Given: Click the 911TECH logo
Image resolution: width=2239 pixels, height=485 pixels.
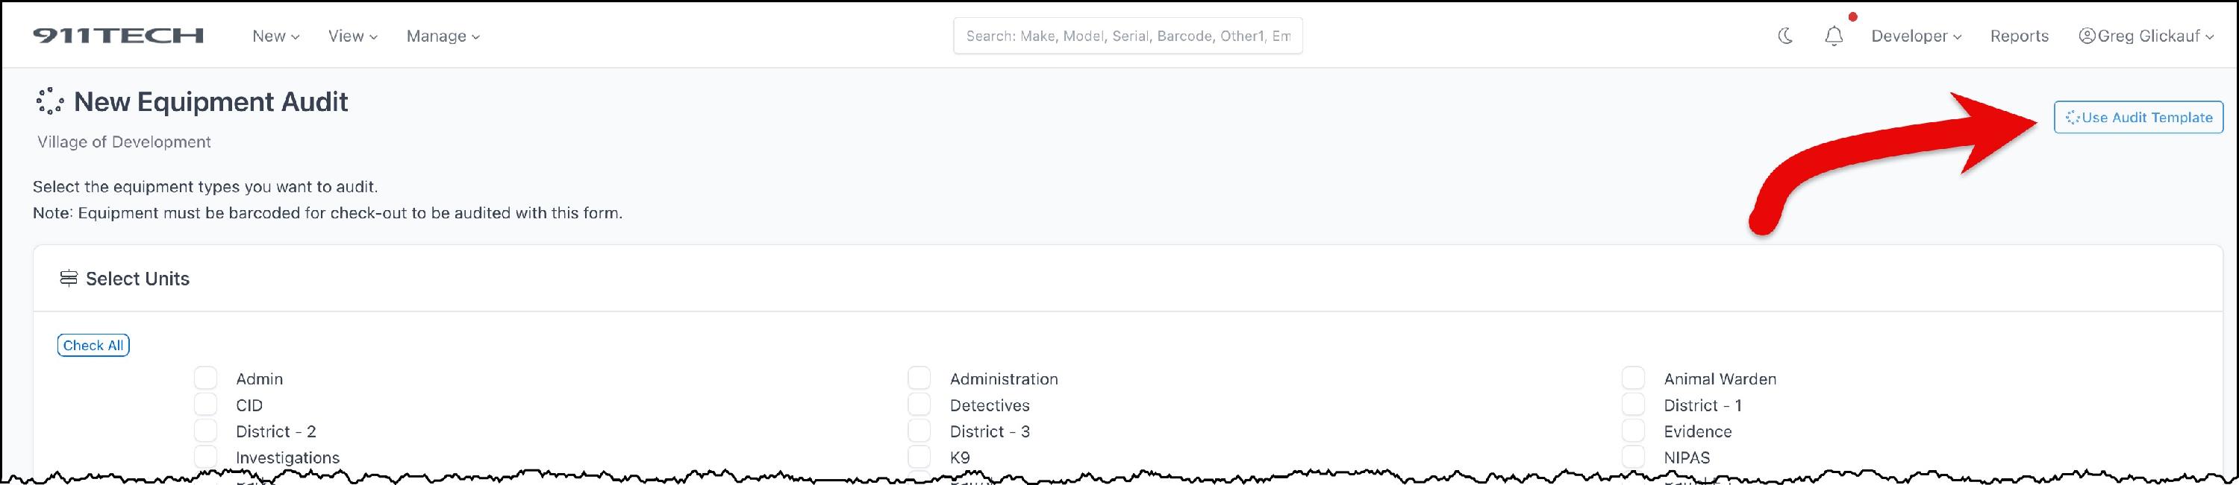Looking at the screenshot, I should coord(118,36).
